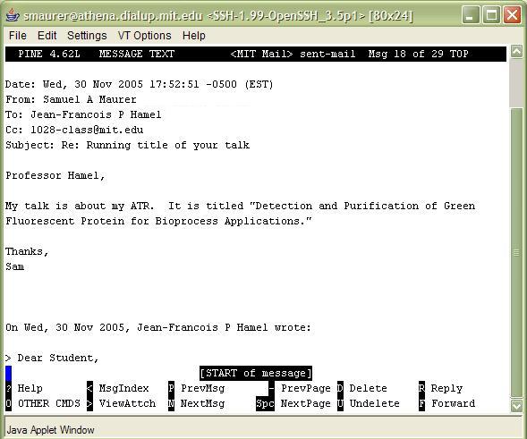Viewport: 527px width, 439px height.
Task: Click the '>' ViewAttch key label
Action: (89, 403)
